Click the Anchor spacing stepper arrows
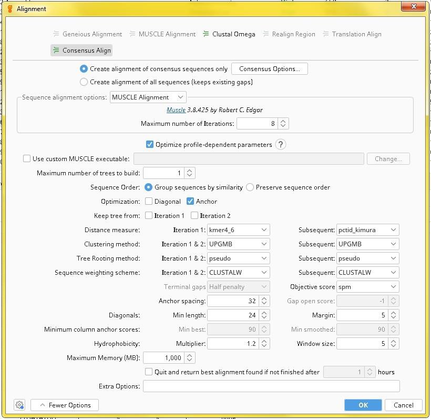This screenshot has height=419, width=431. tap(264, 301)
